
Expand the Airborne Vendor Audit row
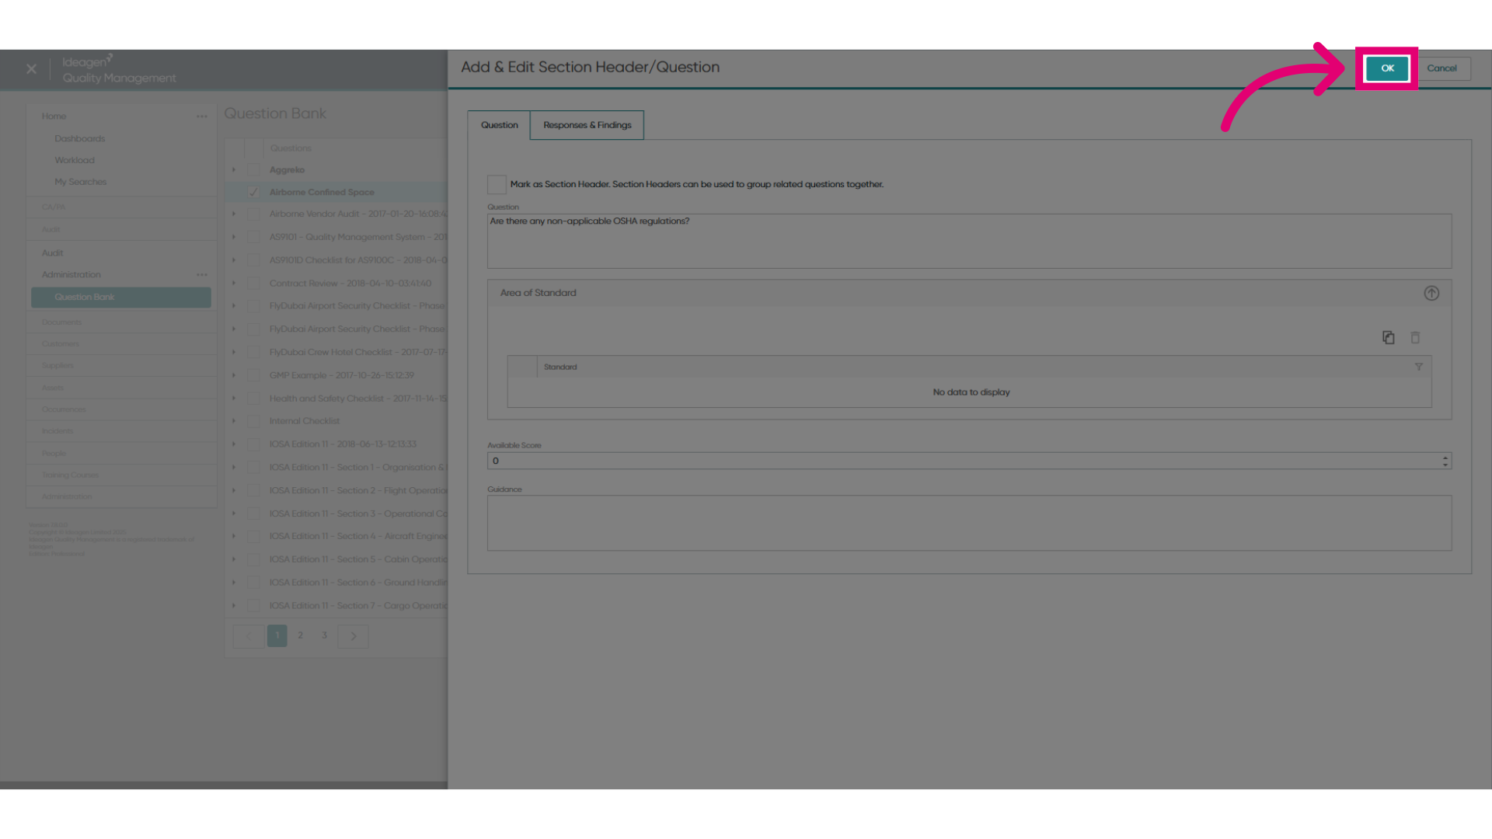(x=233, y=214)
